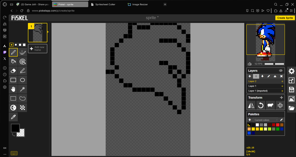Expand Transform panel plus icon

coord(281,98)
